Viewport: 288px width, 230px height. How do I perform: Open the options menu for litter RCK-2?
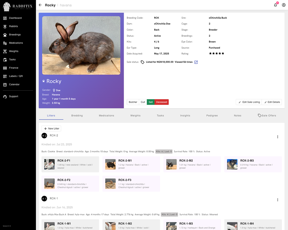pos(277,136)
